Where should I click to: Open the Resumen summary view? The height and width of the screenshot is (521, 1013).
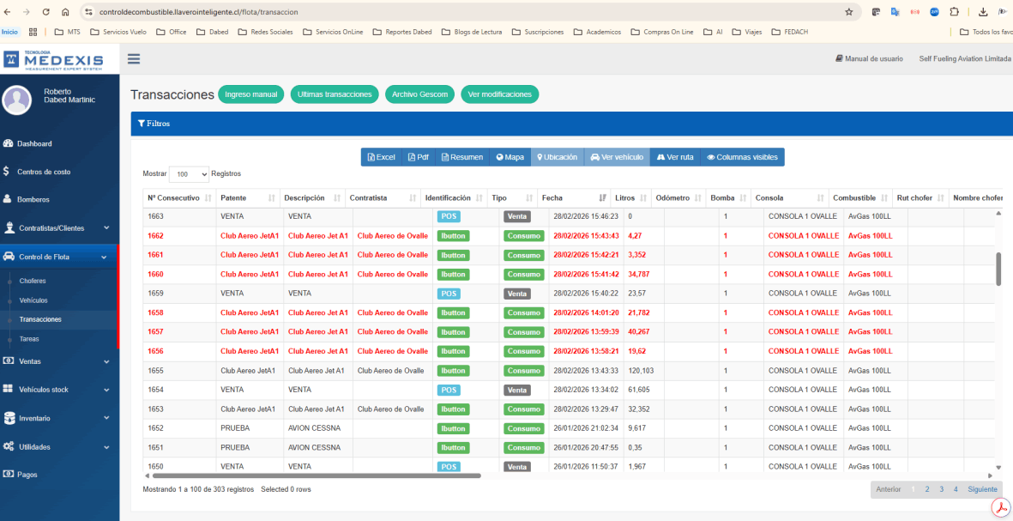tap(462, 156)
